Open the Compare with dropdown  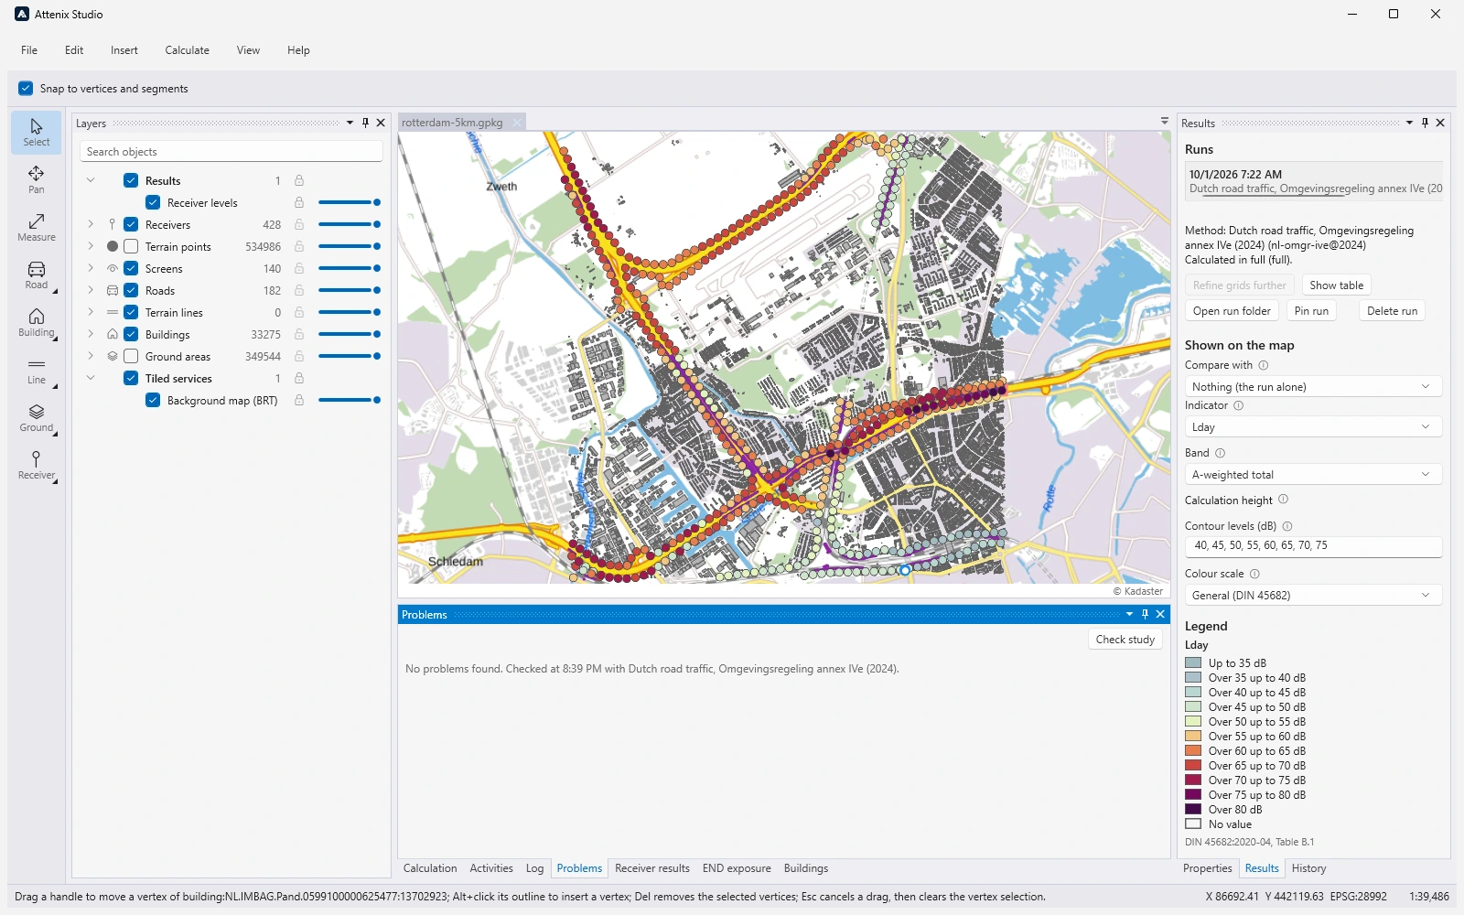1313,387
